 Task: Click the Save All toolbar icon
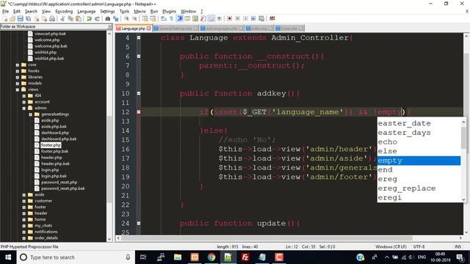[x=28, y=18]
